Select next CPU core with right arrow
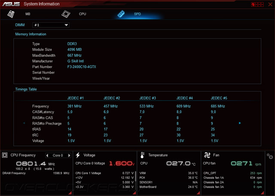275x196 pixels. click(69, 155)
